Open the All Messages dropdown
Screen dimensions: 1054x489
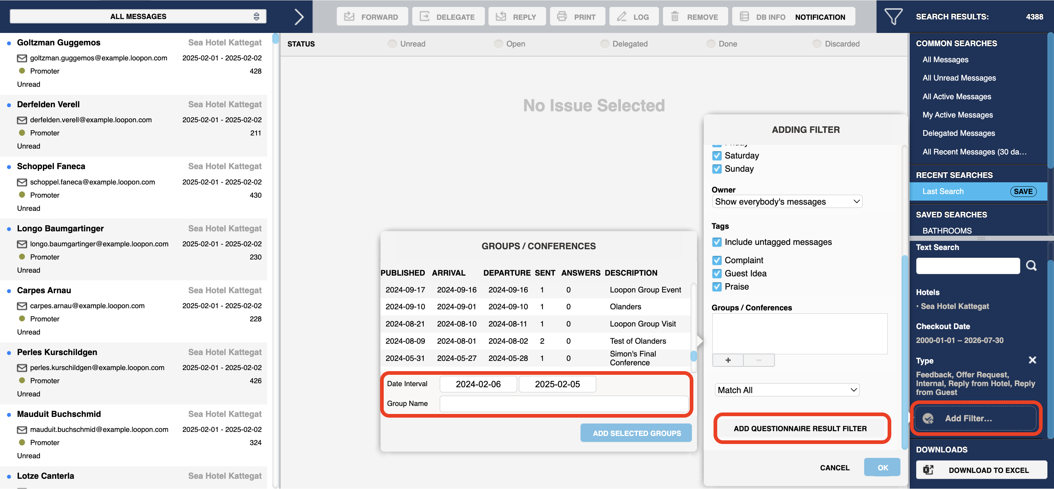pos(138,16)
